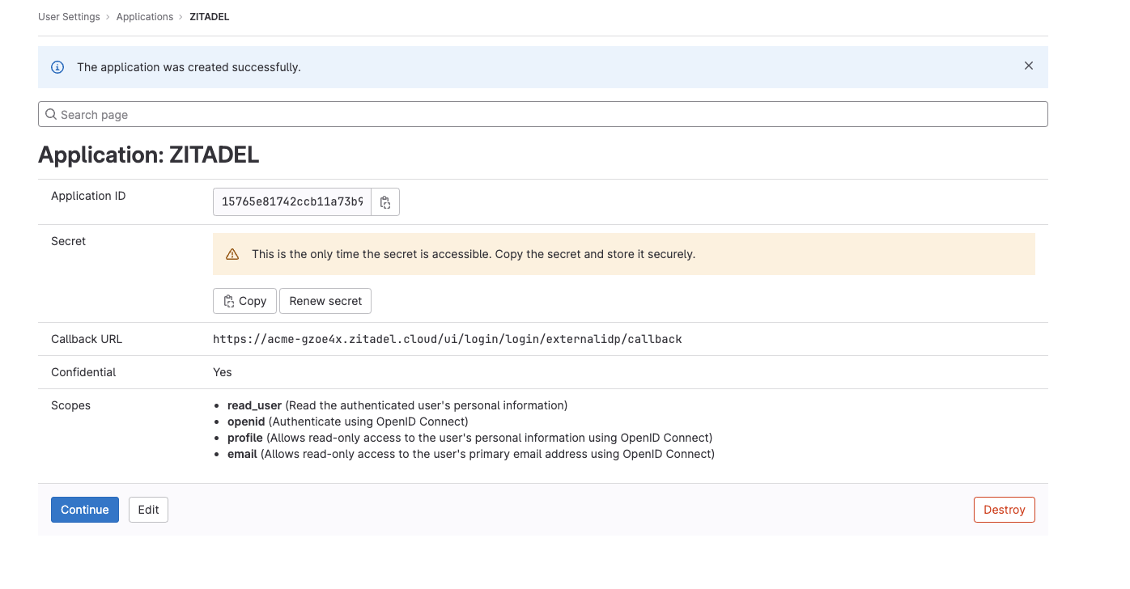Screen dimensions: 1130x589
Task: Click the red Destroy button
Action: pyautogui.click(x=1004, y=510)
